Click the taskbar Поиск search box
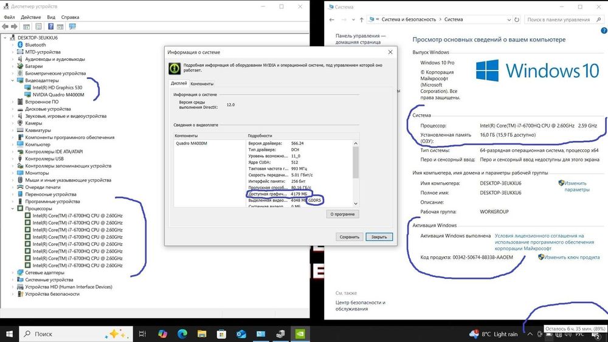Image resolution: width=608 pixels, height=342 pixels. (x=76, y=334)
